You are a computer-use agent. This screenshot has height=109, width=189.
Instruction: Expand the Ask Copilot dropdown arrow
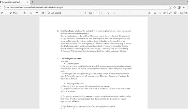click(63, 13)
